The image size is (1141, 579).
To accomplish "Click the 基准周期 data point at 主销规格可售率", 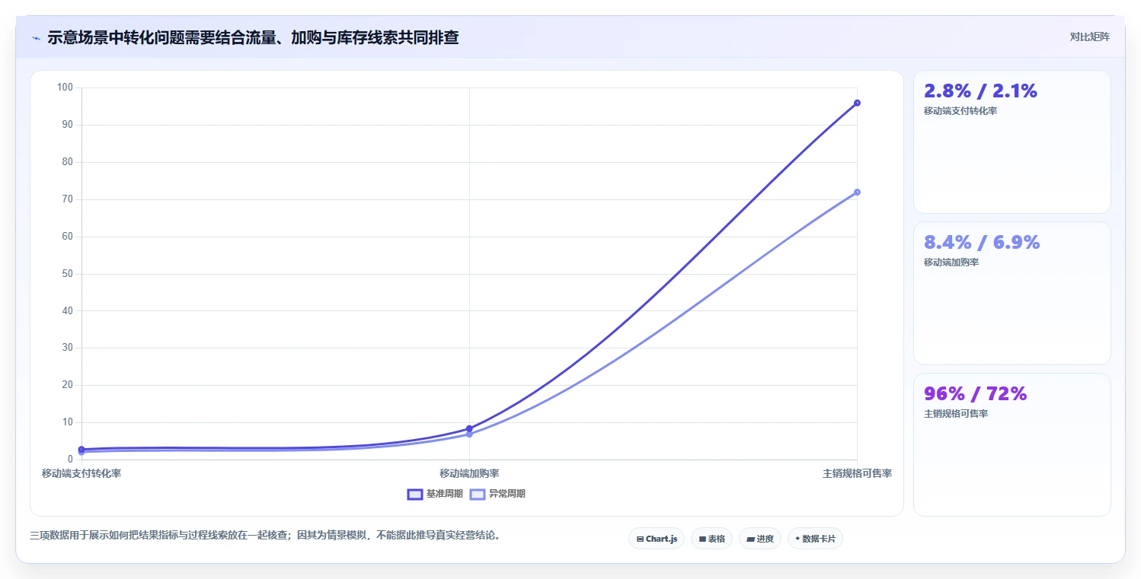I will pyautogui.click(x=857, y=103).
